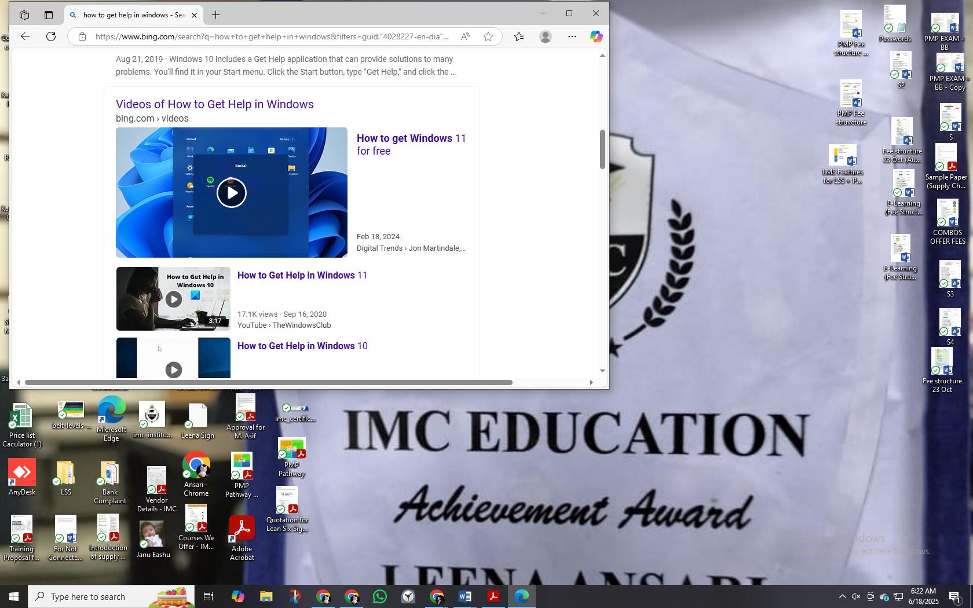
Task: Select the Bank Complaint folder icon
Action: pyautogui.click(x=110, y=482)
